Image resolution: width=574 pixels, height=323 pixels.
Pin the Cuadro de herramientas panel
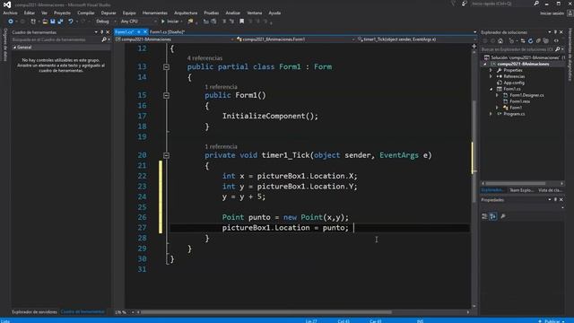101,32
